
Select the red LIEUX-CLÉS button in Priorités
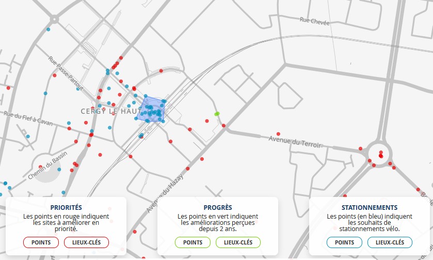86,242
